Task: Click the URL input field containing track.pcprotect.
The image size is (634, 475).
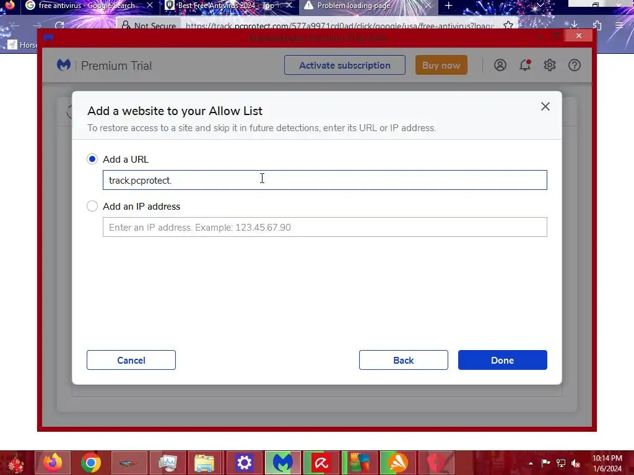Action: 324,180
